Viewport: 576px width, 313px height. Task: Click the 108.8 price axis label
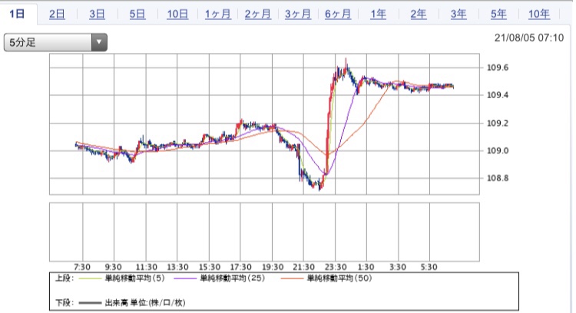[498, 178]
